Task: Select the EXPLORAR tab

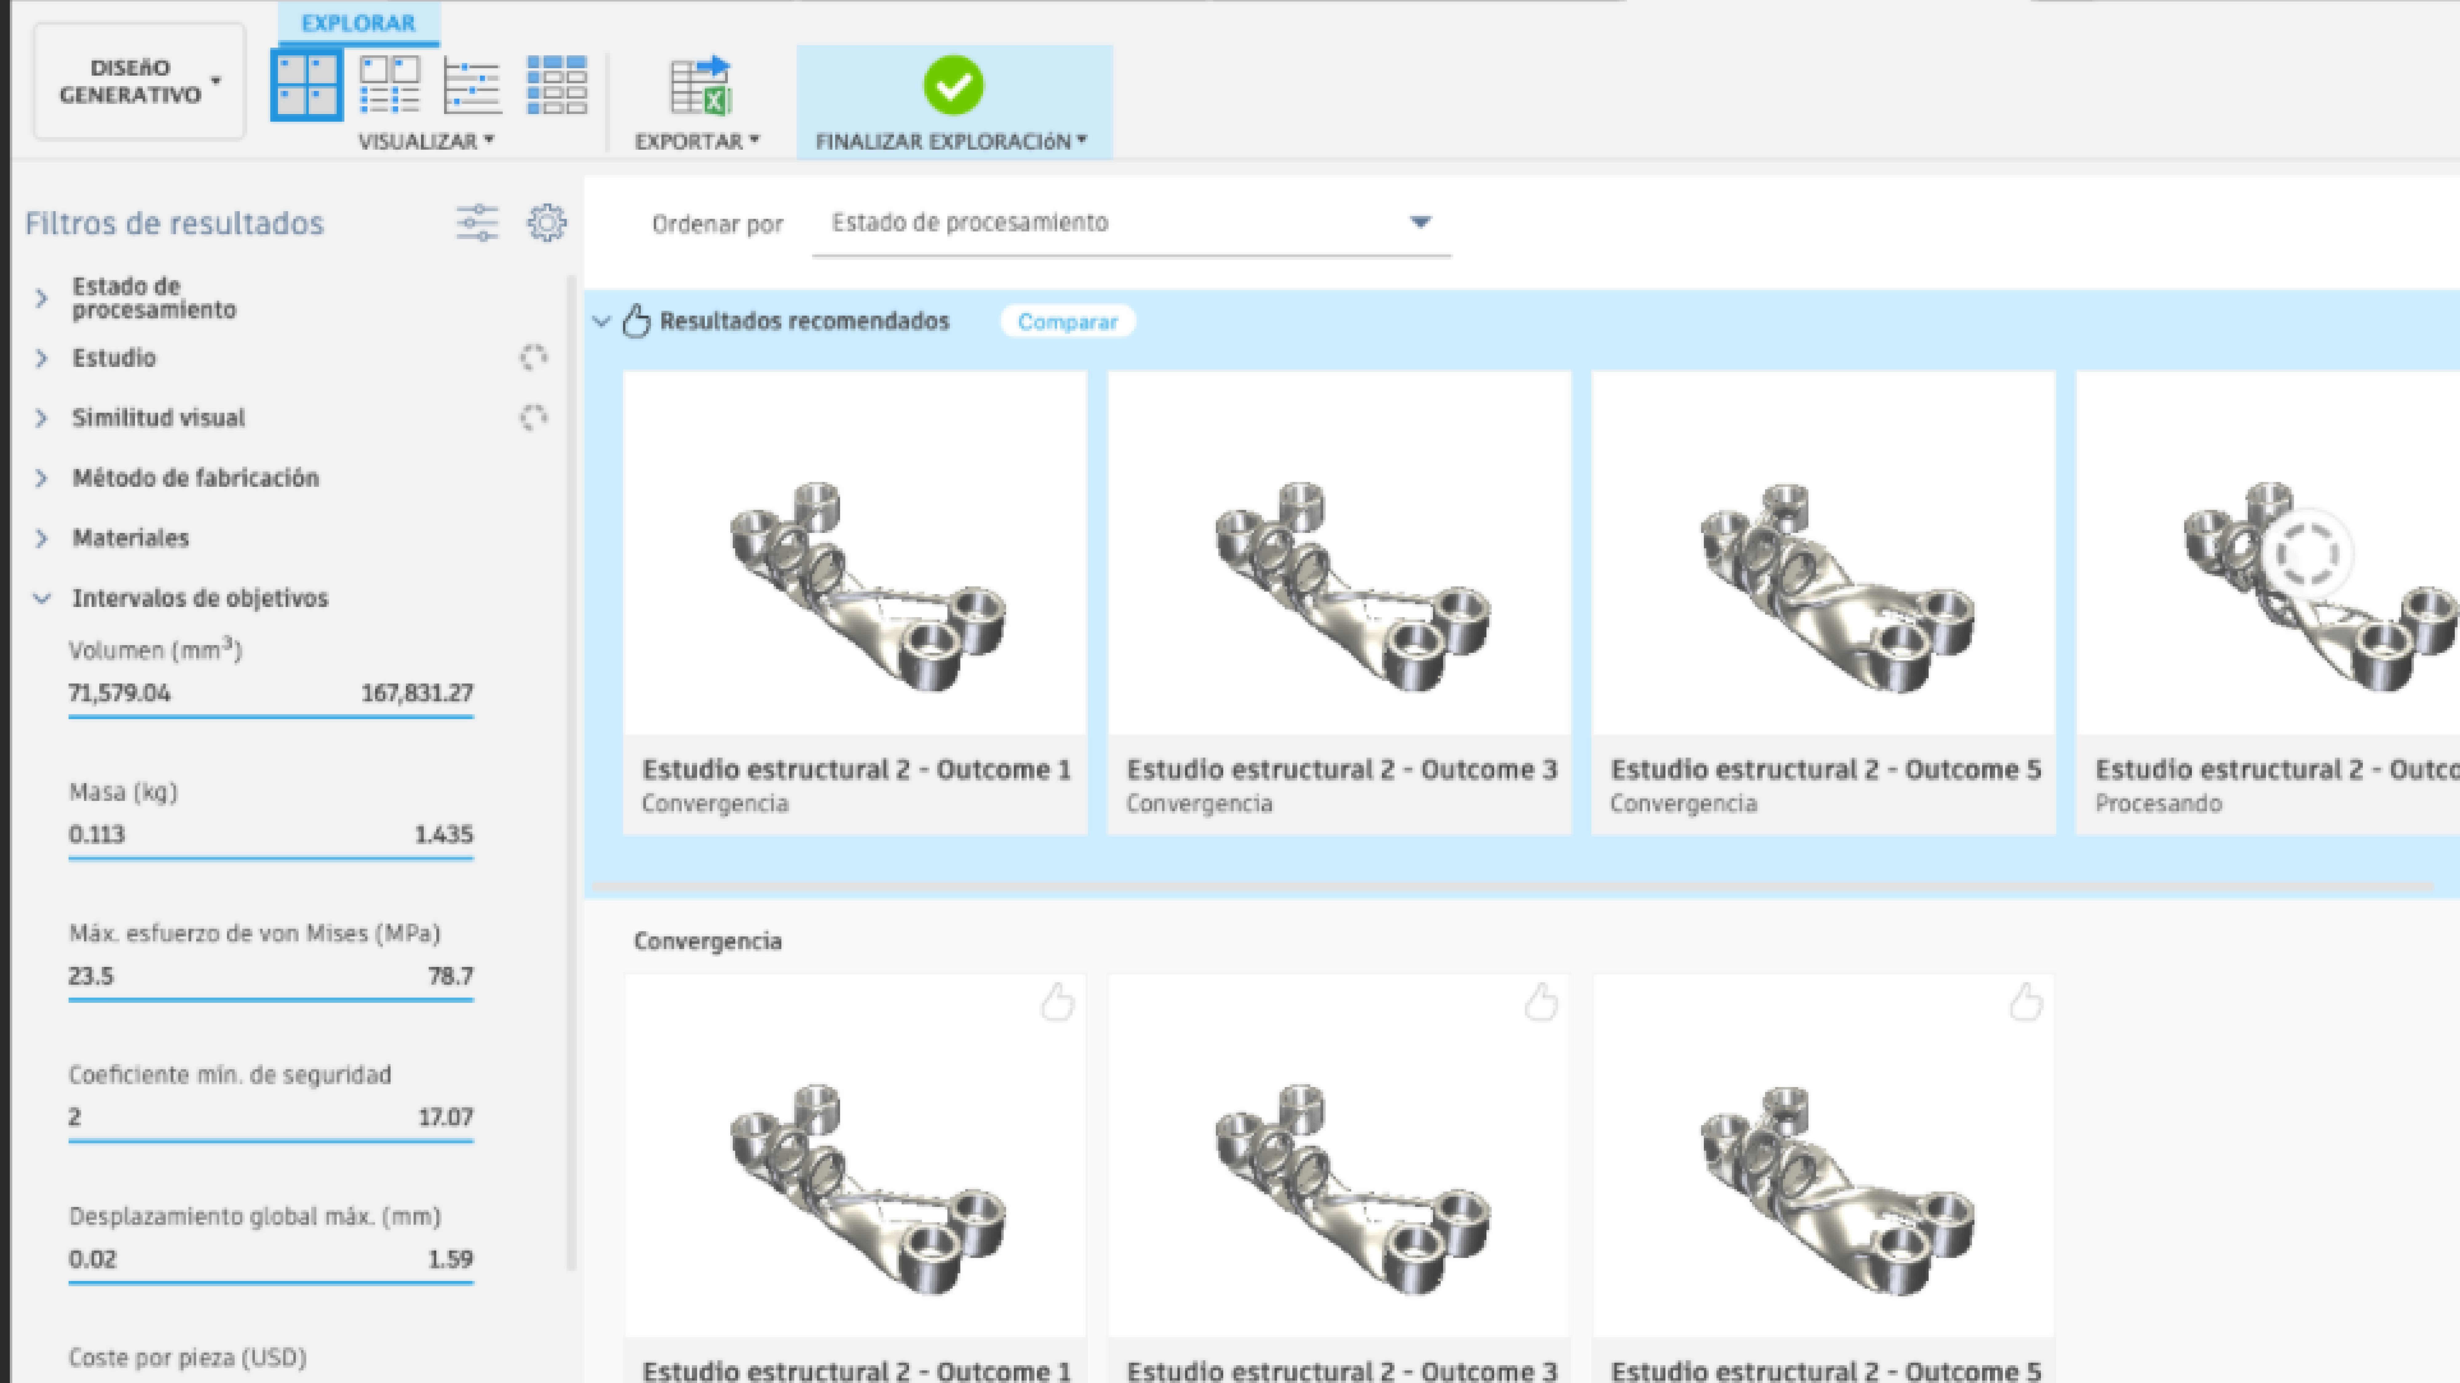Action: coord(358,23)
